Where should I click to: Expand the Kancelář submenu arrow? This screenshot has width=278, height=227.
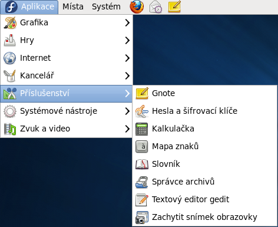coord(127,76)
